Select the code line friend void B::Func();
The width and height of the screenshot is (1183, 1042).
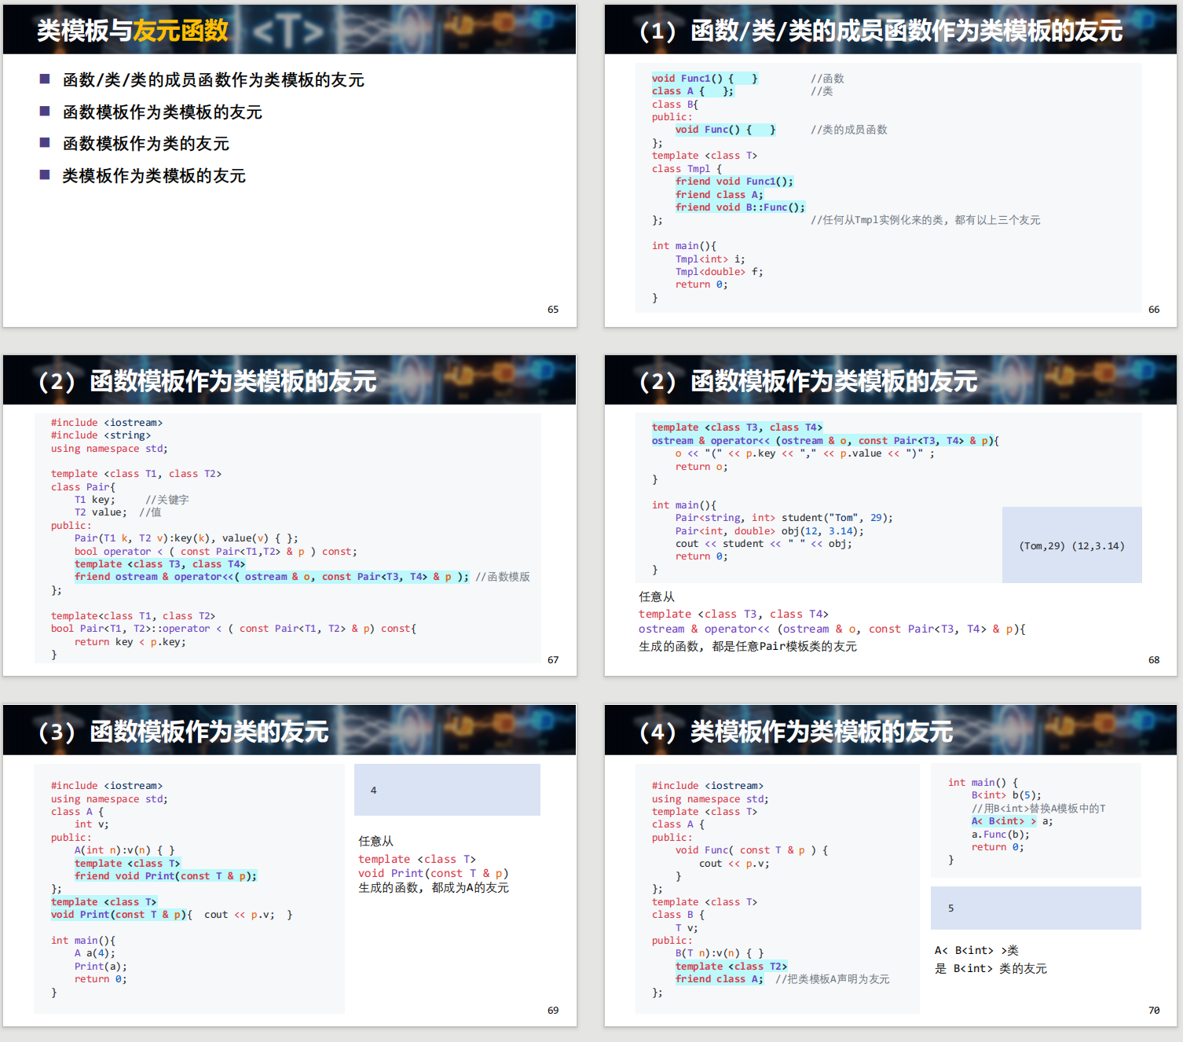click(x=740, y=207)
